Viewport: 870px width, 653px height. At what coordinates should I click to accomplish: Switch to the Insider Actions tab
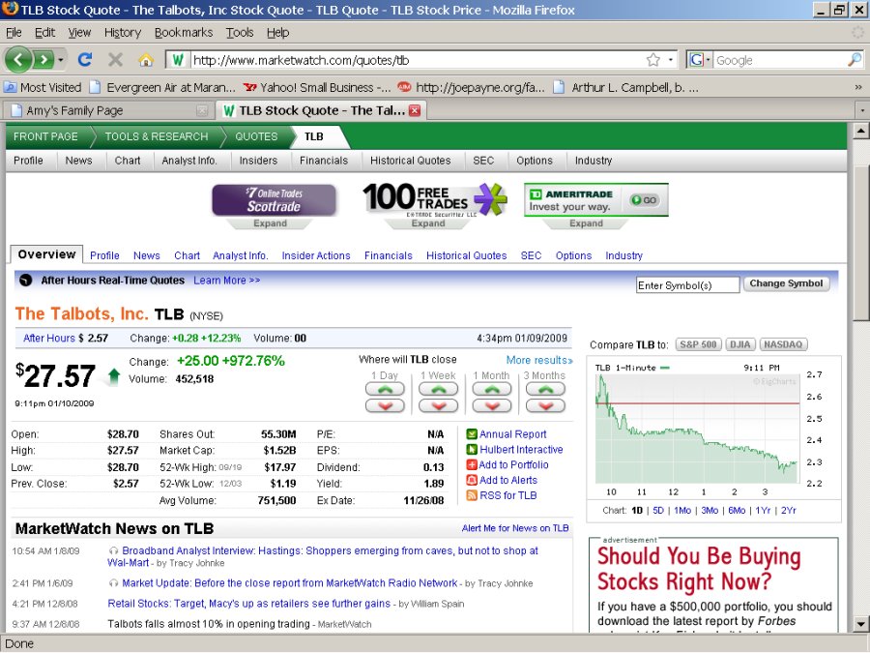tap(316, 255)
